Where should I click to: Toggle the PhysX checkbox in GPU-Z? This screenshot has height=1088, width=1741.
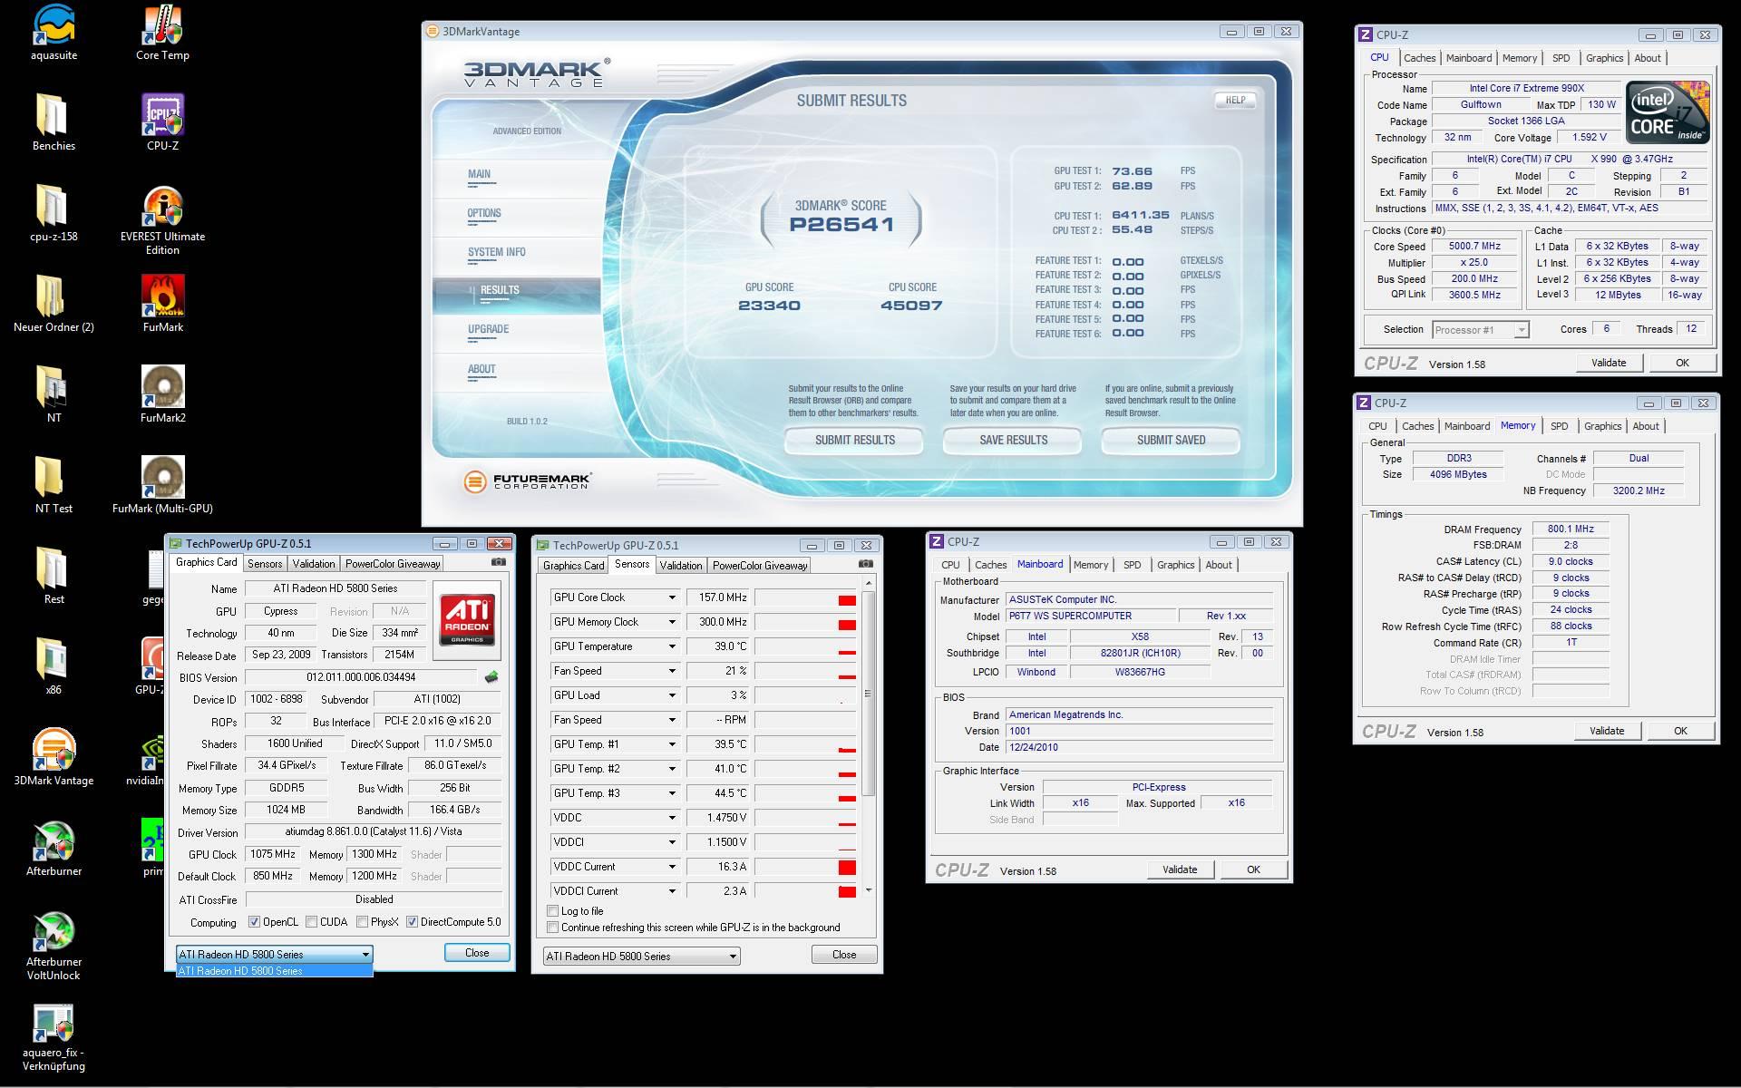[362, 922]
